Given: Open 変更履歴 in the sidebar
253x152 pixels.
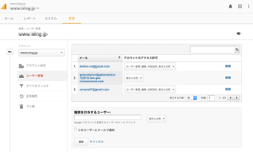Looking at the screenshot, I should point(42,96).
